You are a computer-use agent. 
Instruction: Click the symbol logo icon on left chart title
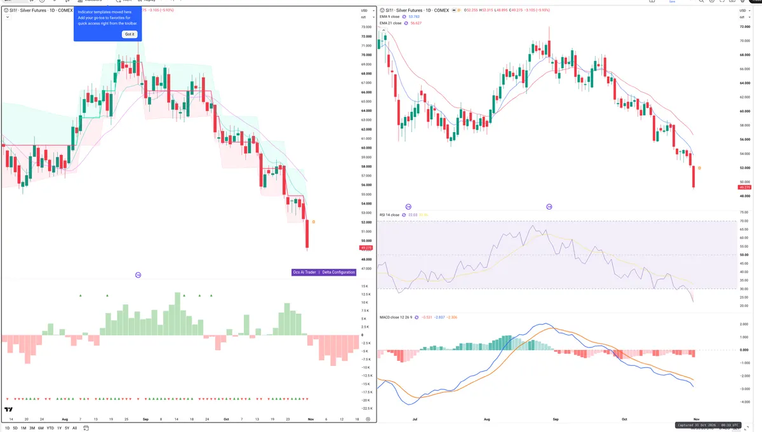coord(6,11)
